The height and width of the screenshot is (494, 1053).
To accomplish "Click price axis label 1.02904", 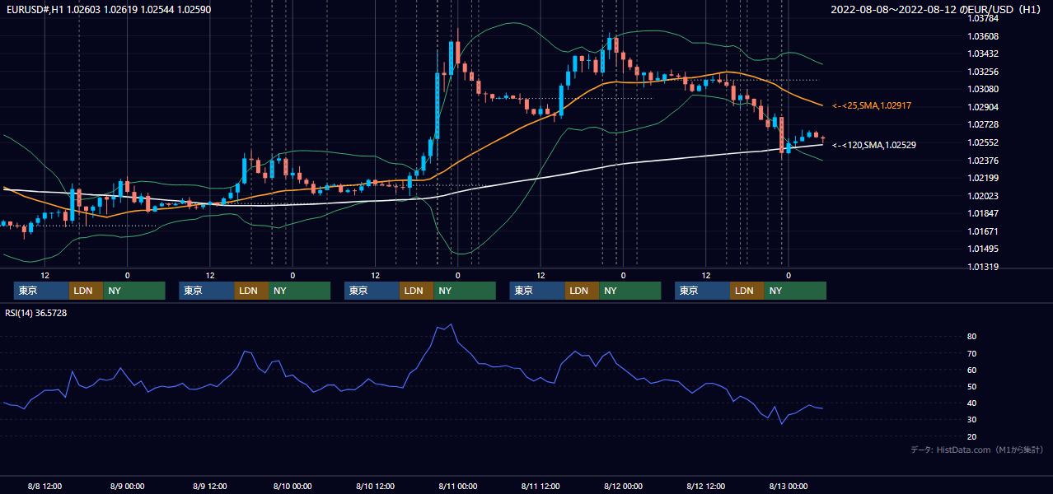I will coord(984,107).
